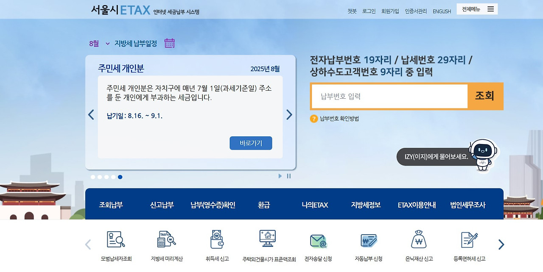Focus the 납부번호 입력 field
Image resolution: width=543 pixels, height=272 pixels.
[389, 96]
